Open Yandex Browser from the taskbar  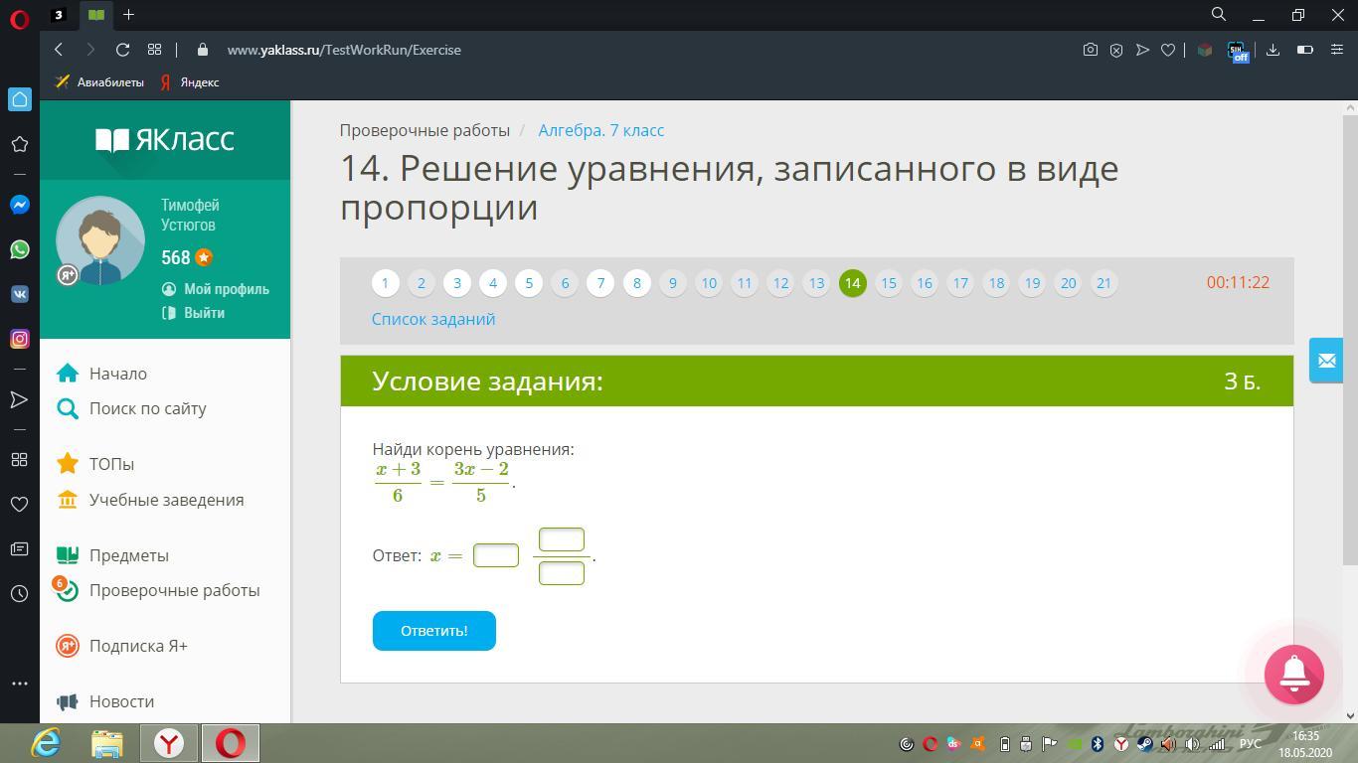click(169, 743)
